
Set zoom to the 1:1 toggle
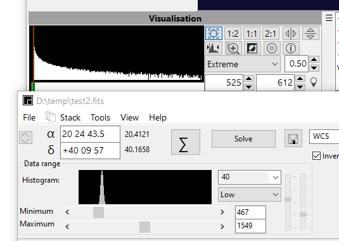click(x=252, y=34)
